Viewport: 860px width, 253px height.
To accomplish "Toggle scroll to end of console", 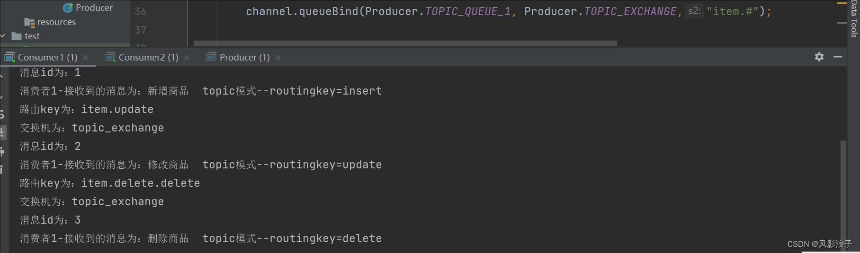I will pos(2,132).
